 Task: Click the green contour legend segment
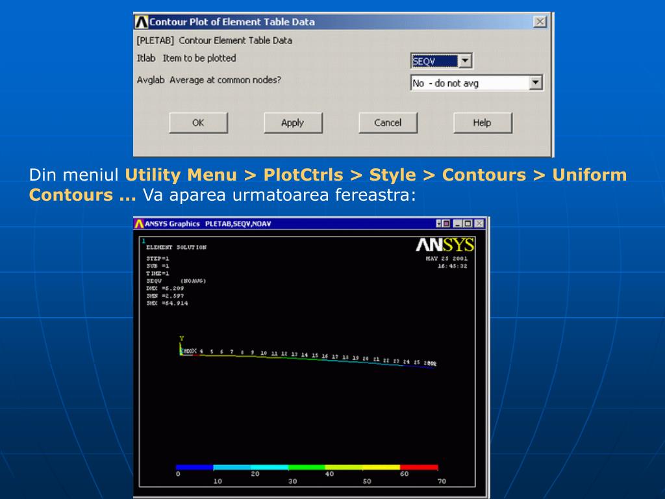[x=307, y=467]
